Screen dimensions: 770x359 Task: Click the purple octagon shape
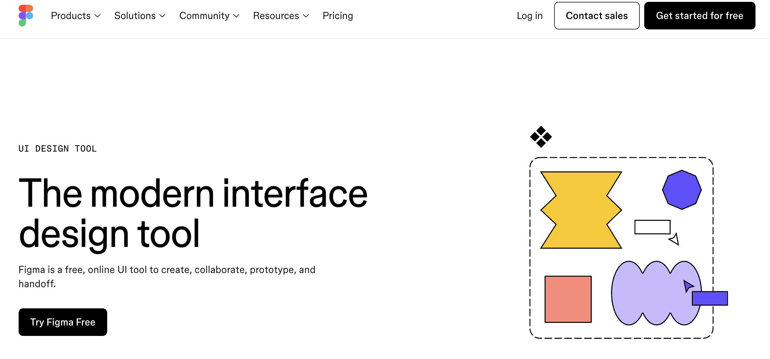682,190
